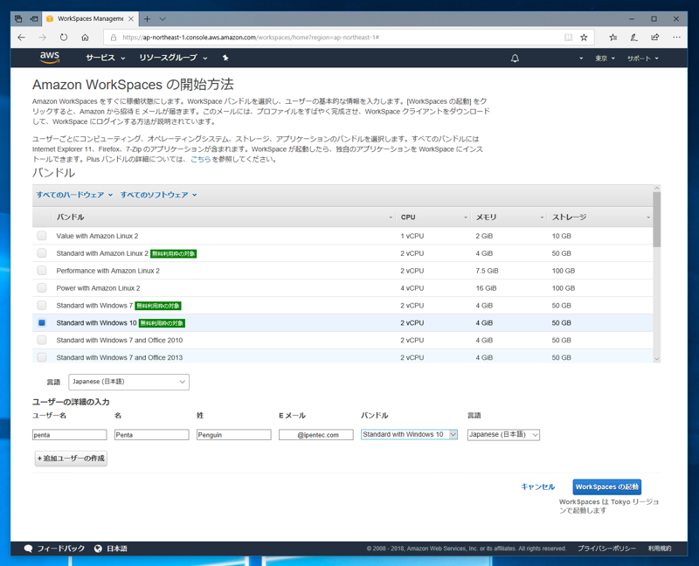Open reading view book icon
This screenshot has height=566, width=699.
coord(568,38)
